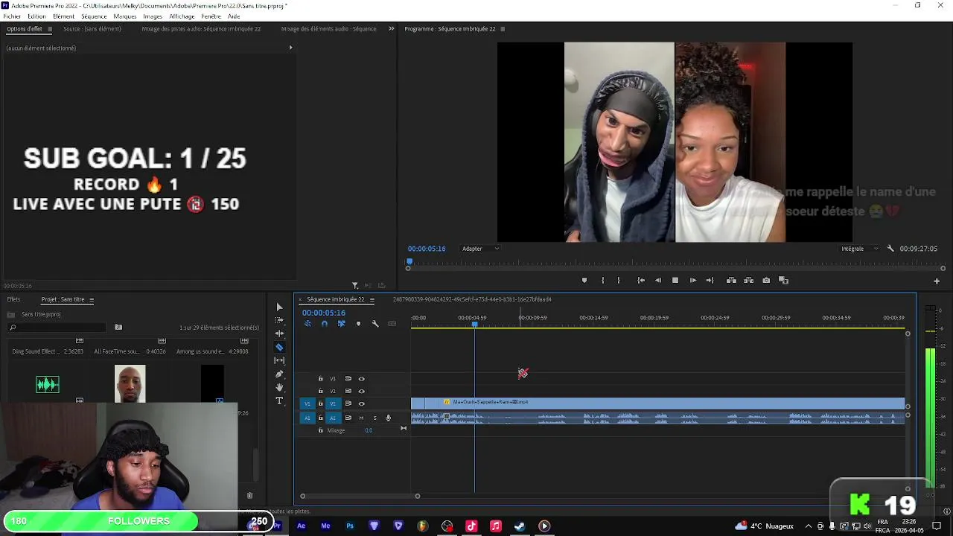Select the Hand tool
Image resolution: width=953 pixels, height=536 pixels.
click(279, 387)
